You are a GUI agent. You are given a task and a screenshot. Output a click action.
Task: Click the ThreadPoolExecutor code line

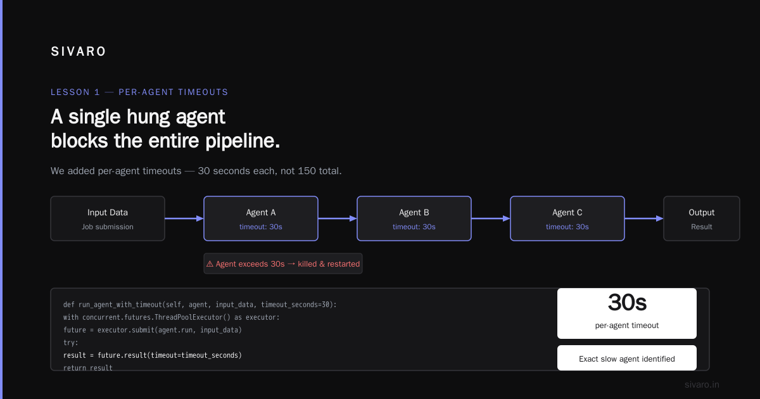pyautogui.click(x=172, y=317)
